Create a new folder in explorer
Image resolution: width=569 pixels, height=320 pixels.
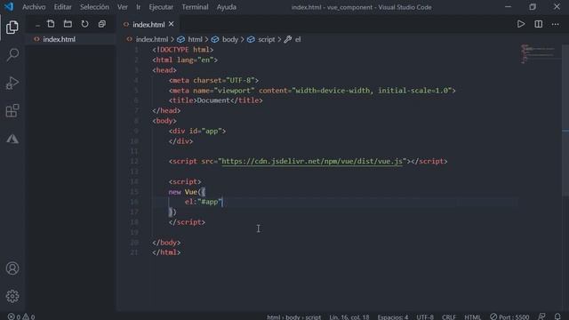click(68, 24)
